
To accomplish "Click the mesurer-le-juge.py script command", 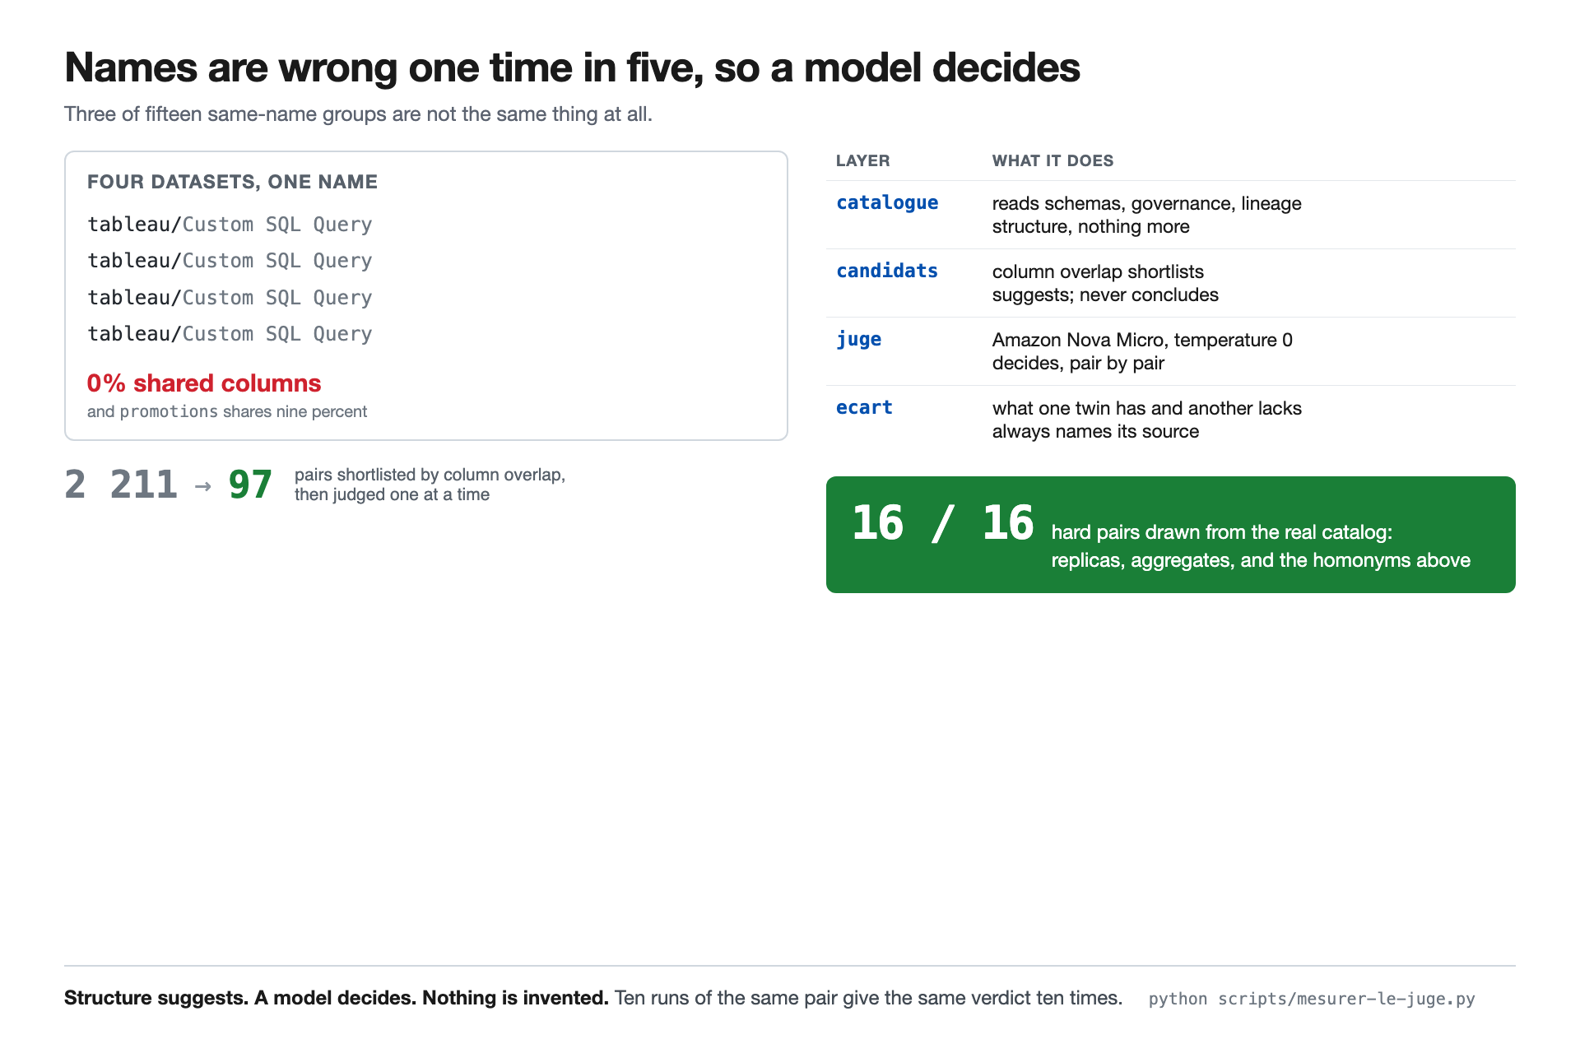I will click(1312, 999).
